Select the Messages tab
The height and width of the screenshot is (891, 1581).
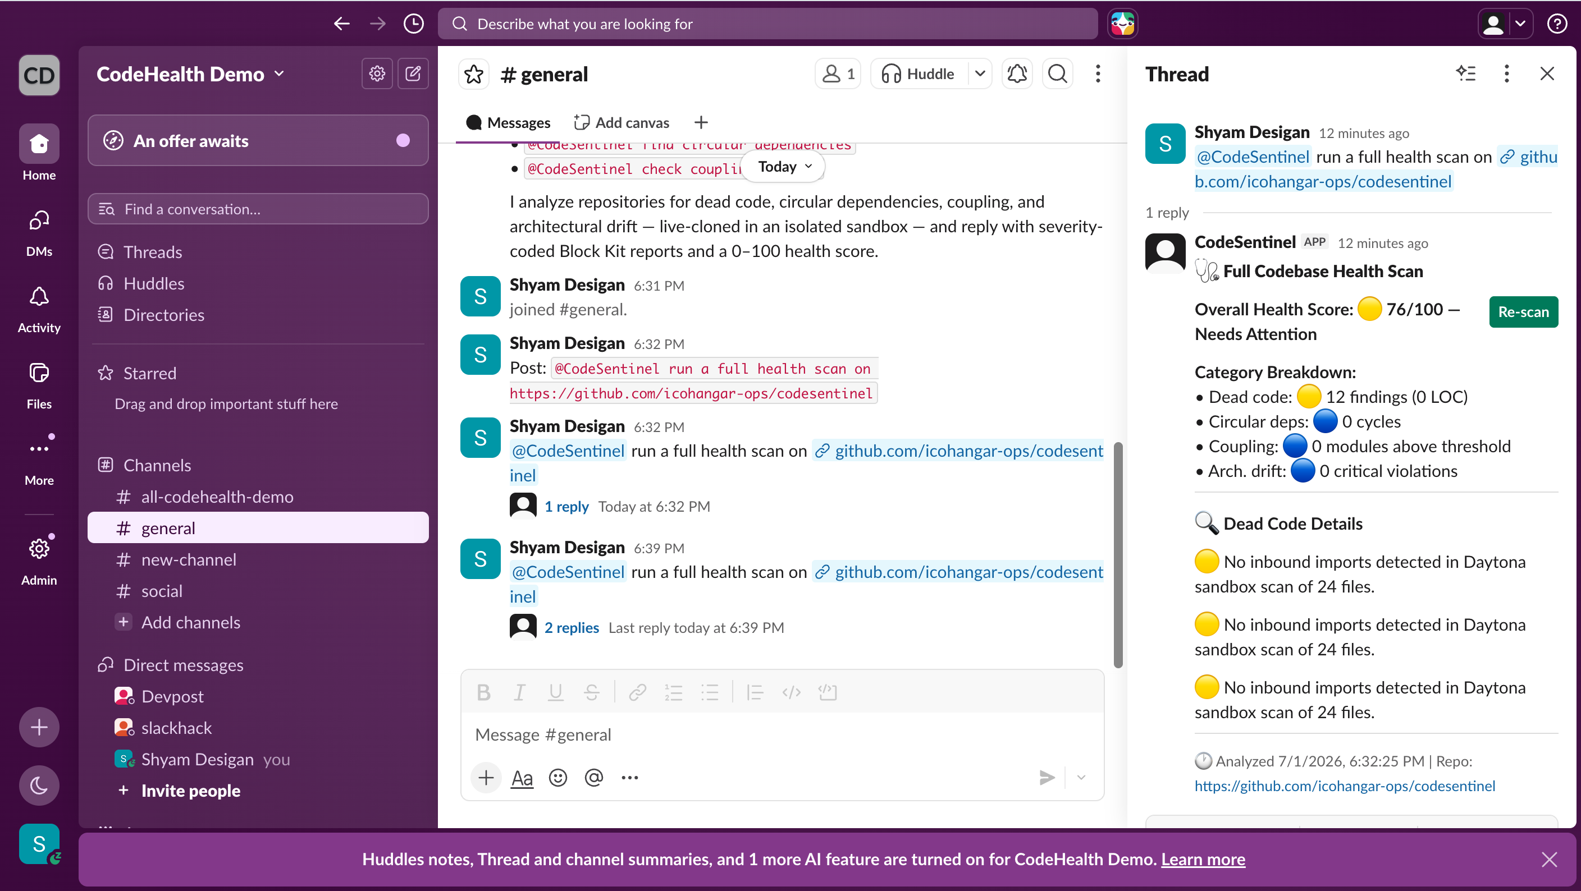coord(508,123)
